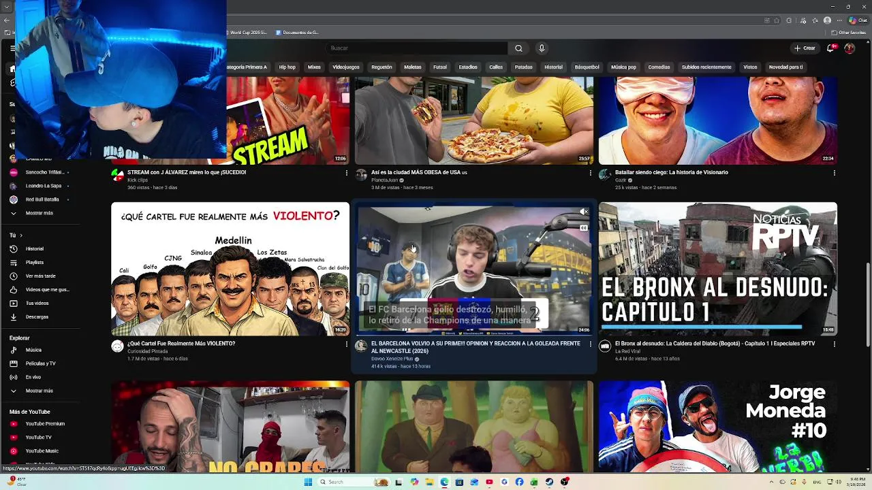The width and height of the screenshot is (872, 490).
Task: Open the Jorge Moneda #10 thumbnail
Action: (x=718, y=426)
